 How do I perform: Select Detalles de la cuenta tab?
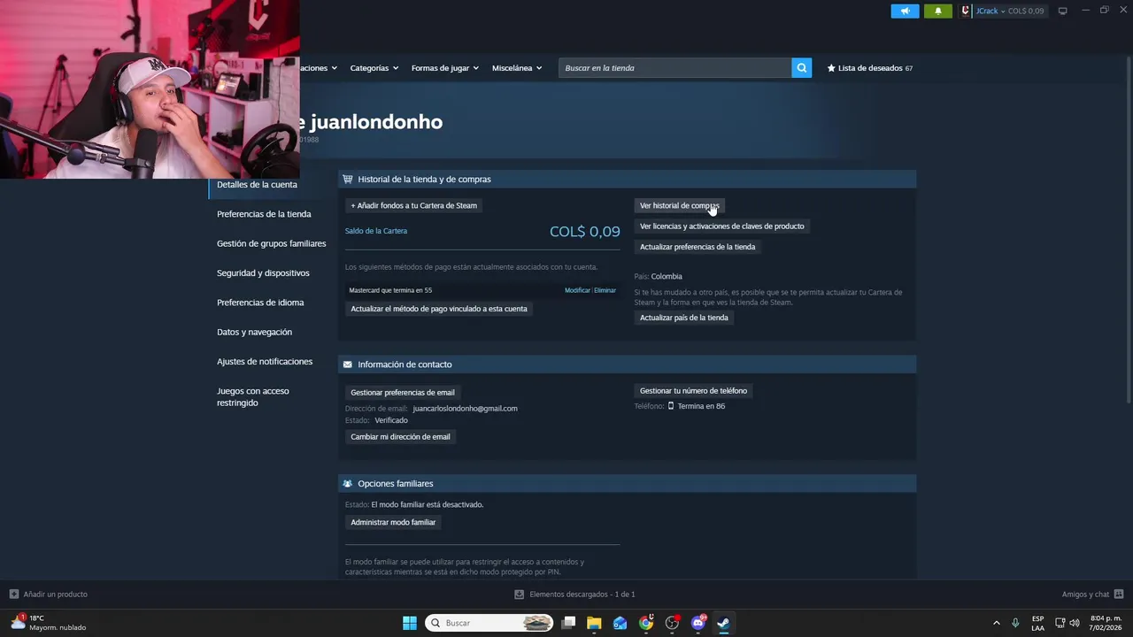pos(257,185)
